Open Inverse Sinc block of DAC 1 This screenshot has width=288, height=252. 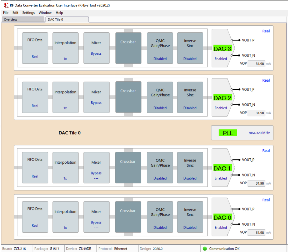(x=190, y=168)
